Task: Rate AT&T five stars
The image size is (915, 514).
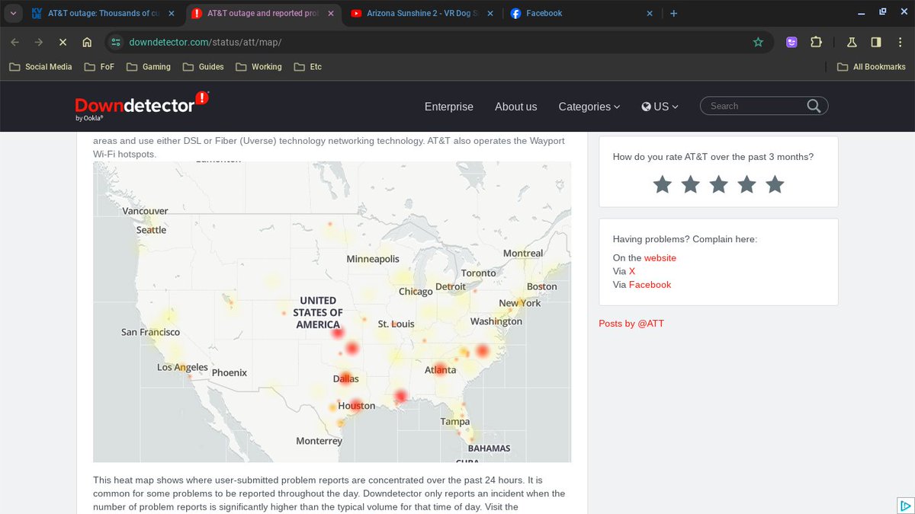Action: point(775,184)
